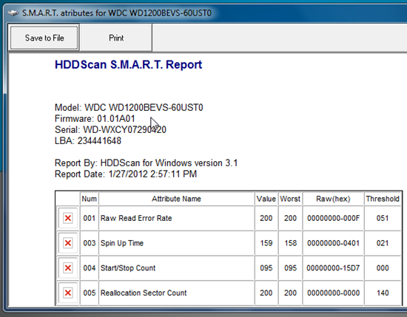Click the Reallocation Sector Count attribute name
The image size is (407, 317).
144,293
